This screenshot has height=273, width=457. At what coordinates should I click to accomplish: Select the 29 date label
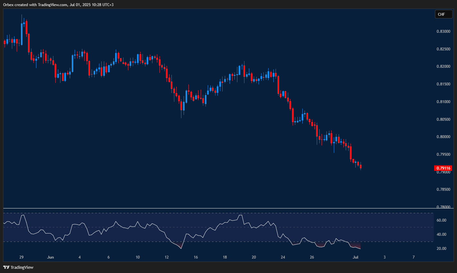tap(21, 257)
